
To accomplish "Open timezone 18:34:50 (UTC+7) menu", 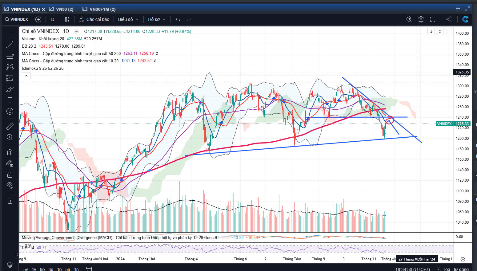I will (412, 269).
